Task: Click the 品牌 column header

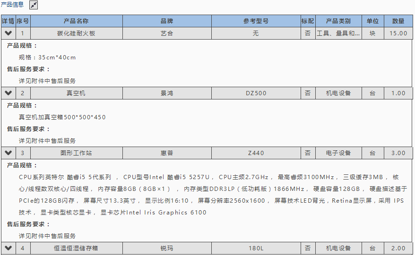Action: tap(167, 21)
